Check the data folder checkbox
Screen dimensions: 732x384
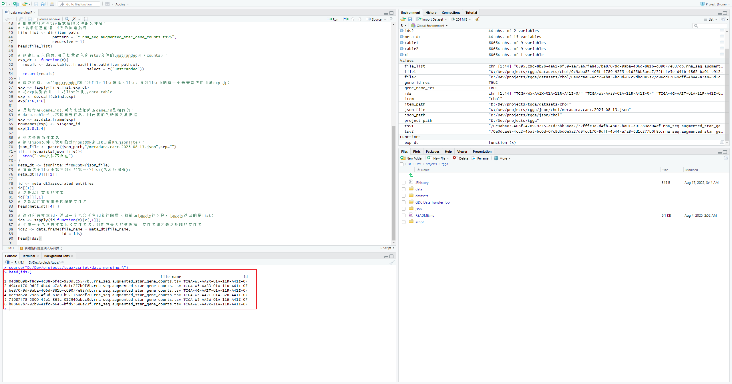pyautogui.click(x=403, y=189)
